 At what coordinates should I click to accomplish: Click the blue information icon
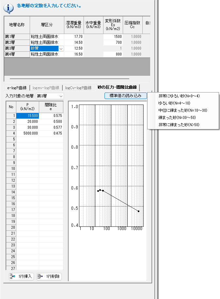(8, 7)
